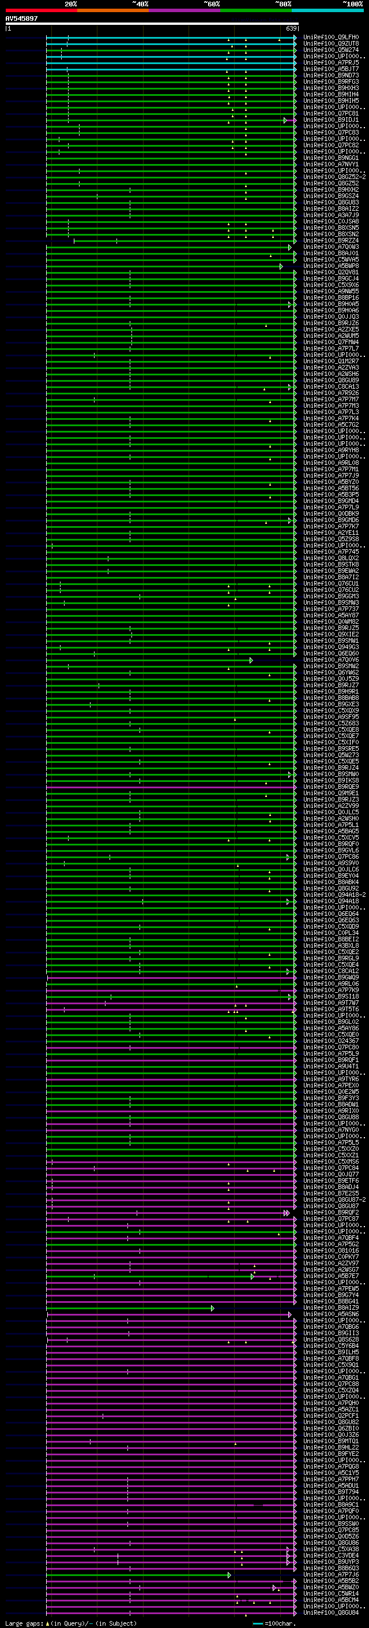Click arrowhead ending the A7Q0V6 alignment
Image resolution: width=369 pixels, height=1628 pixels.
click(251, 660)
